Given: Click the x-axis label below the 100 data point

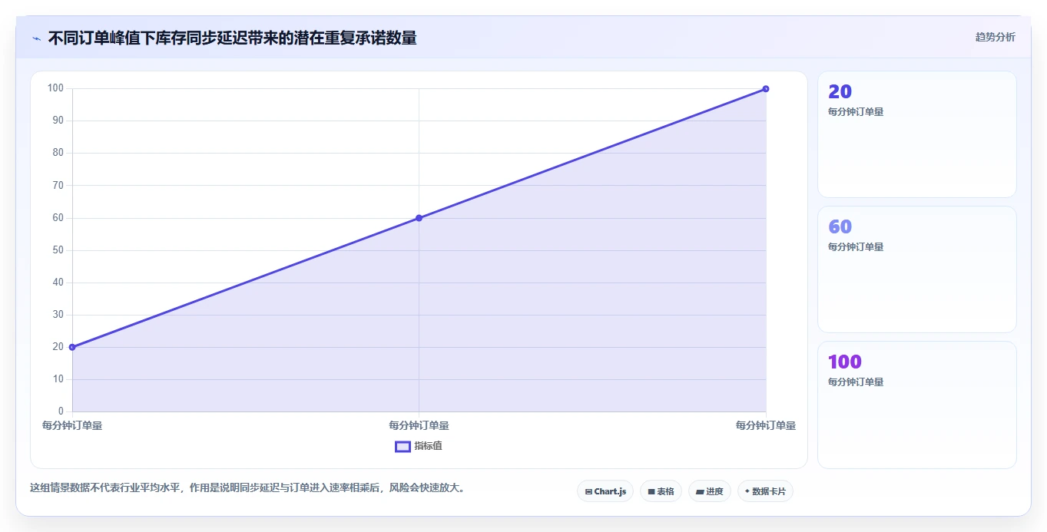Looking at the screenshot, I should tap(766, 425).
